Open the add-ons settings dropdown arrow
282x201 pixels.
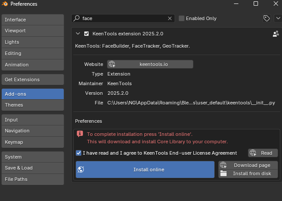(x=278, y=18)
